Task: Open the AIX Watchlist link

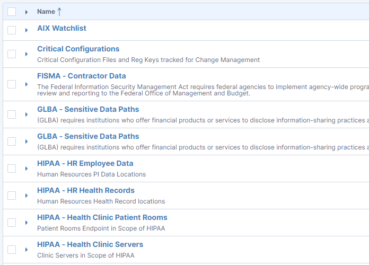Action: click(61, 28)
